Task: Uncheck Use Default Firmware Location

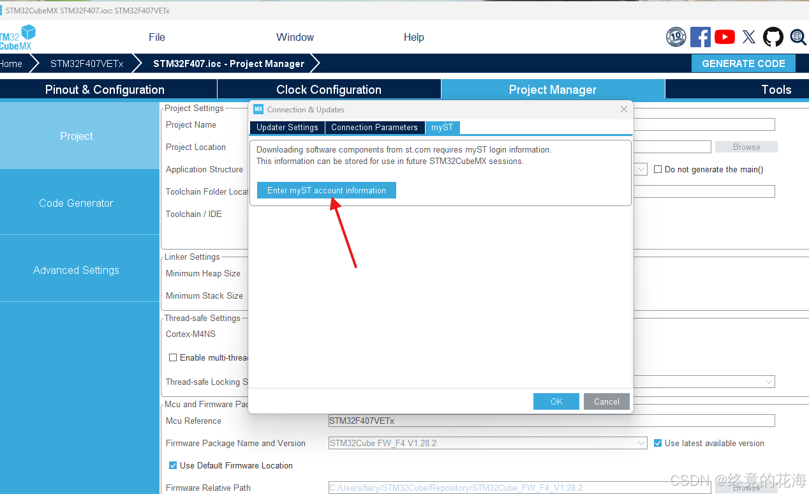Action: 172,465
